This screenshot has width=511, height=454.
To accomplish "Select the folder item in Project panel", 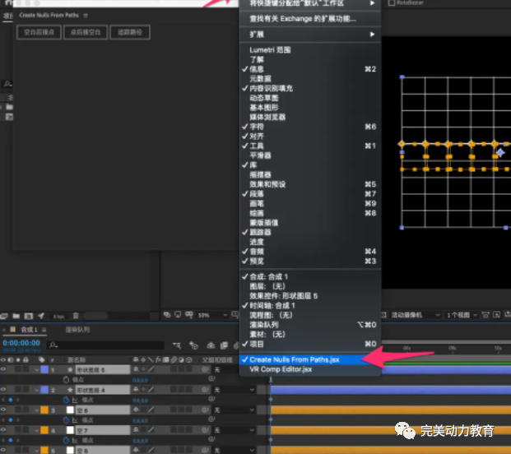I will [x=9, y=107].
